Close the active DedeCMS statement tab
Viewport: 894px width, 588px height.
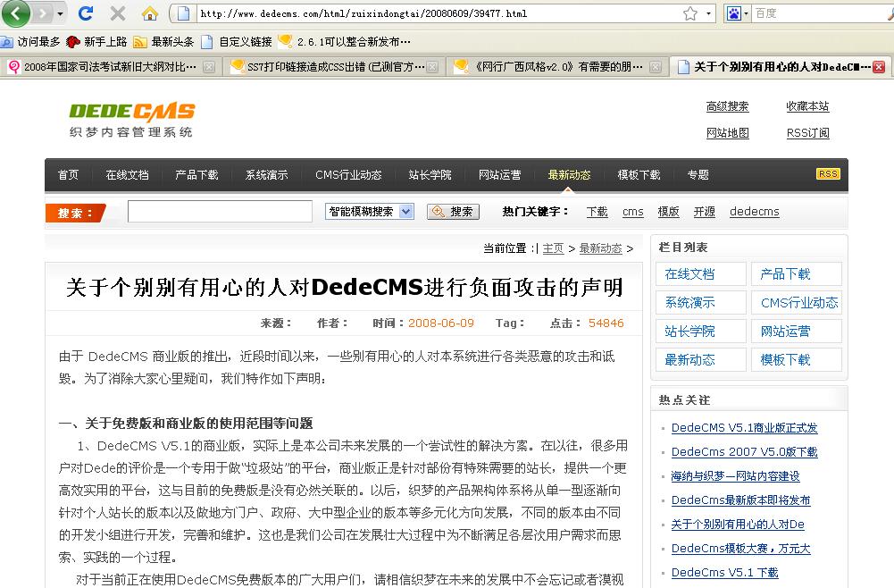click(879, 67)
